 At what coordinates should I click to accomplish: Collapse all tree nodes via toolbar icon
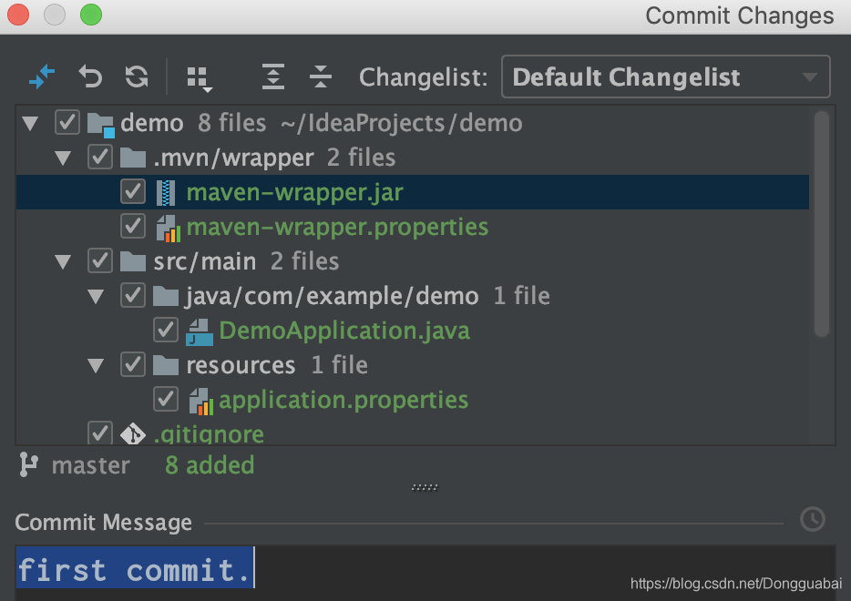[320, 76]
